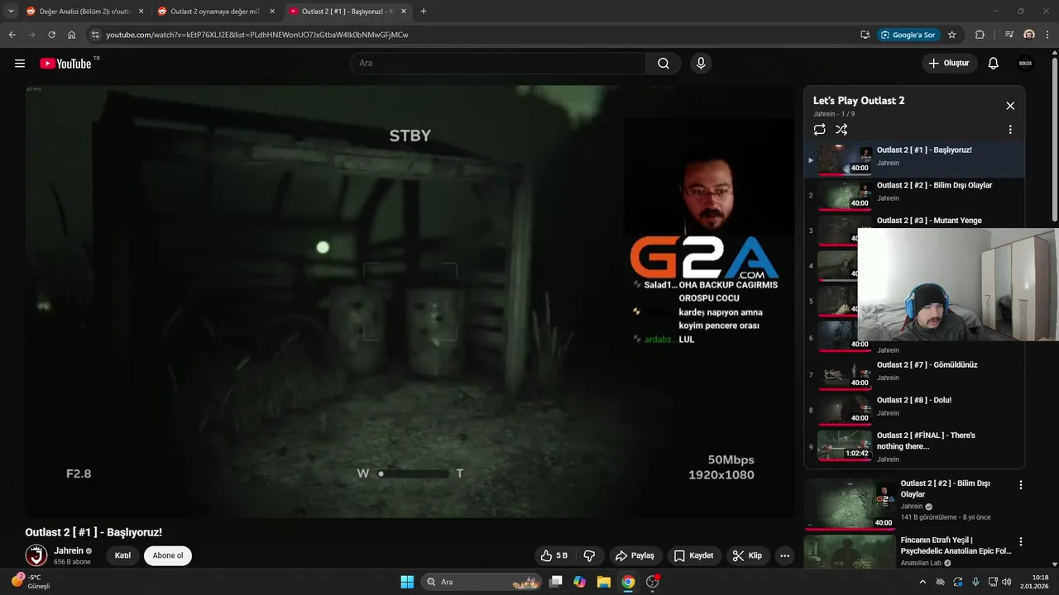Toggle playlist shuffle mode
The width and height of the screenshot is (1059, 595).
click(x=841, y=130)
